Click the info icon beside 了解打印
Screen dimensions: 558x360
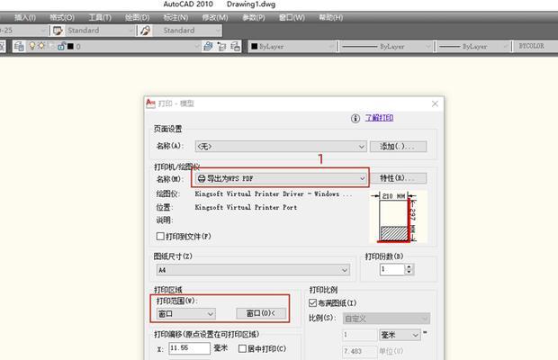[355, 119]
